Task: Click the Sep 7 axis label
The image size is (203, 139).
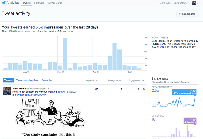Action: [130, 72]
